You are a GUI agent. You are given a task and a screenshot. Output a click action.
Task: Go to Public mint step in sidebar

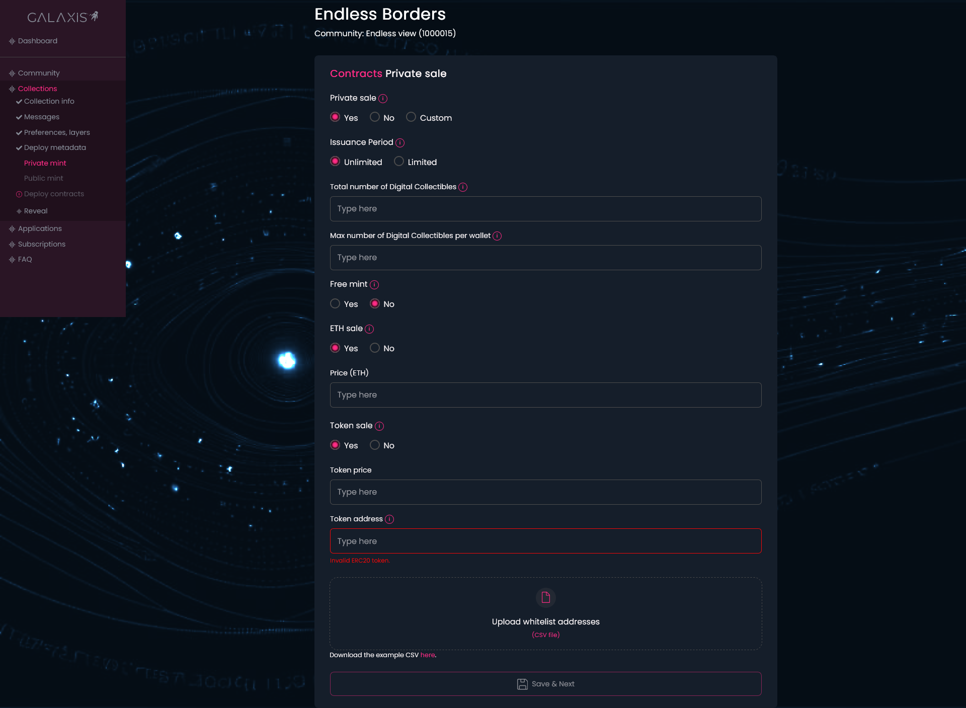[44, 178]
